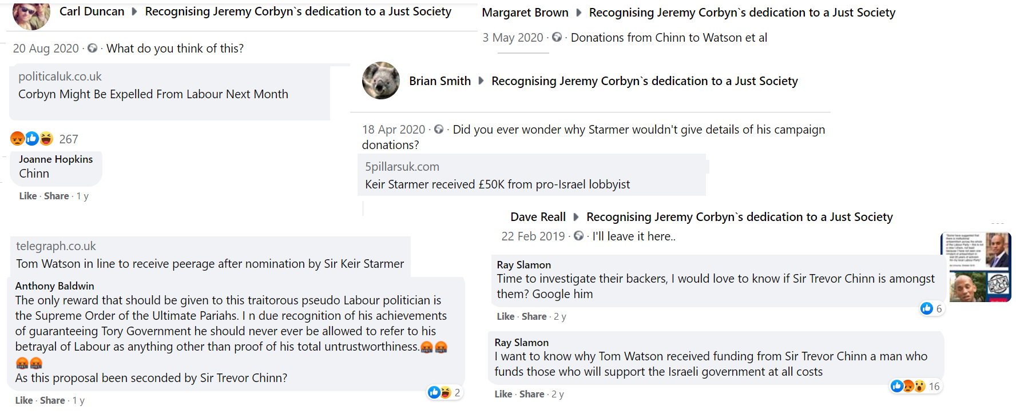Click the 18 Apr 2020 post timestamp
The height and width of the screenshot is (418, 1016).
pos(394,130)
